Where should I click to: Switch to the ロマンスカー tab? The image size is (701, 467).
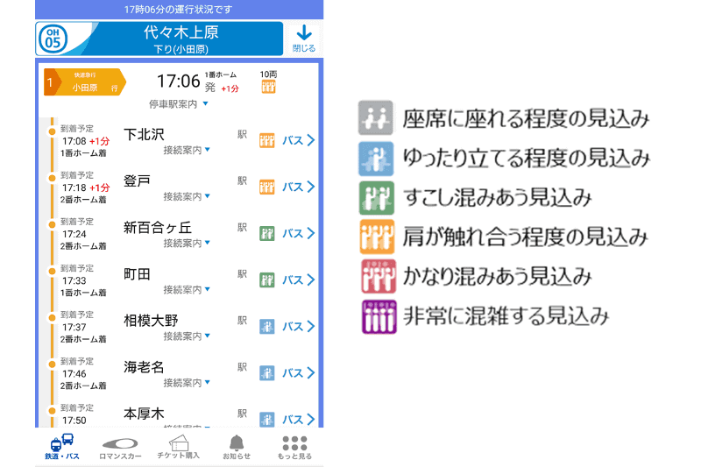(120, 449)
